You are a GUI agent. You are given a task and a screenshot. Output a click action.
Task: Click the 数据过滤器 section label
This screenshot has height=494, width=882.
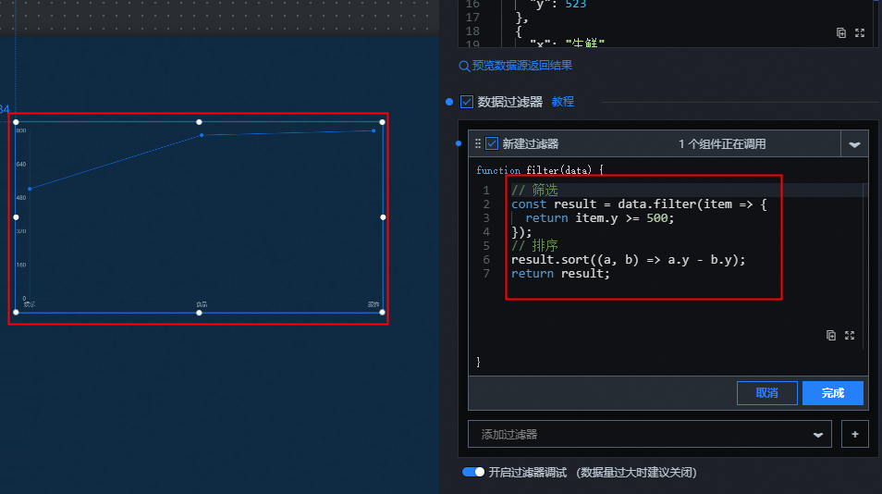click(x=509, y=102)
